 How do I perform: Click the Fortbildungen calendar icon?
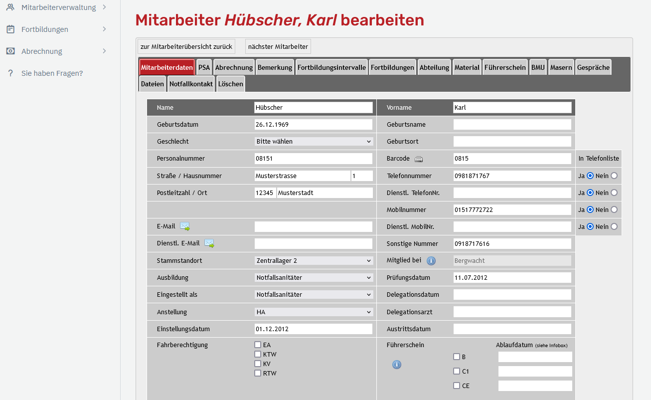[x=10, y=29]
